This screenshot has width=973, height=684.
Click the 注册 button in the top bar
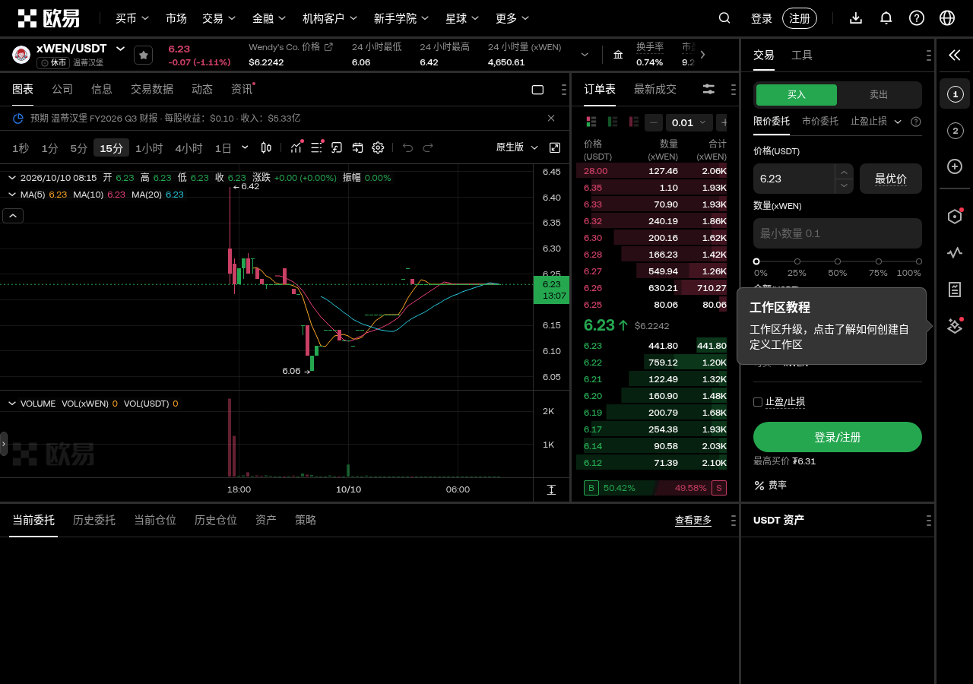800,18
